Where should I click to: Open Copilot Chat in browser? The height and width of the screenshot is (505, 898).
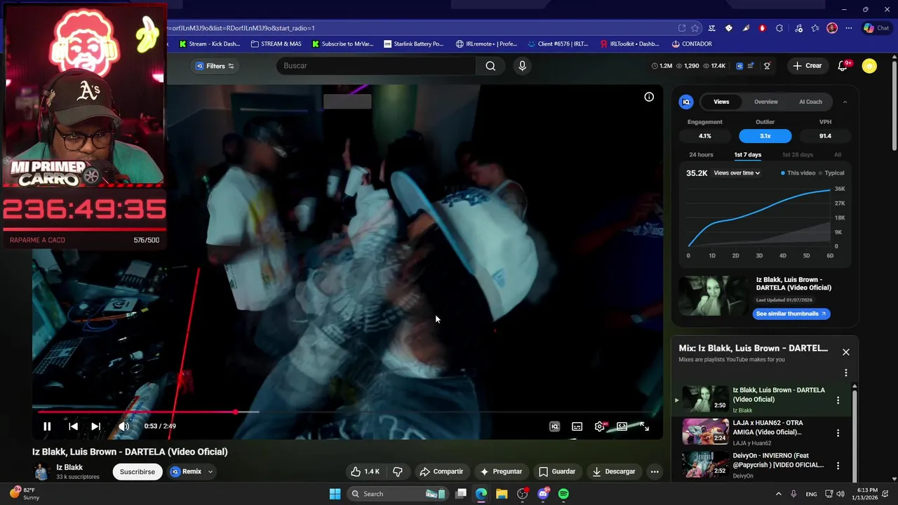(876, 28)
